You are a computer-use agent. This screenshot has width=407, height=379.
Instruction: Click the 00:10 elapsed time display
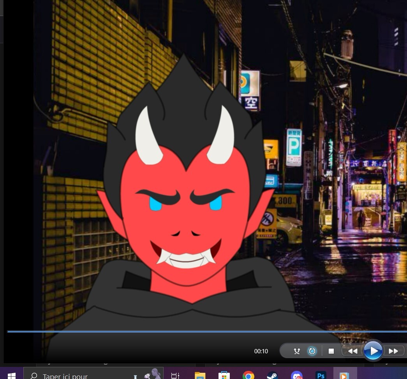click(x=261, y=351)
